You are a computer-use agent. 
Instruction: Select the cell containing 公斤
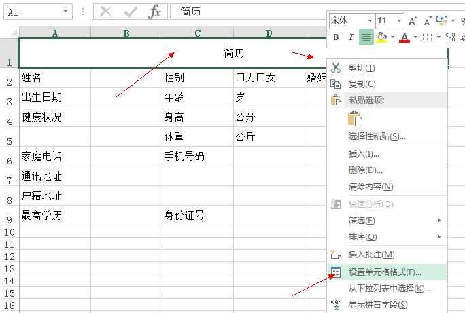click(x=269, y=136)
